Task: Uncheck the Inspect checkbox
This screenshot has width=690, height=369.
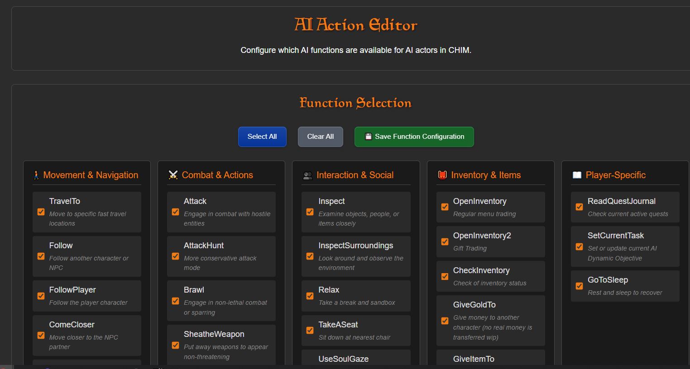Action: (310, 212)
